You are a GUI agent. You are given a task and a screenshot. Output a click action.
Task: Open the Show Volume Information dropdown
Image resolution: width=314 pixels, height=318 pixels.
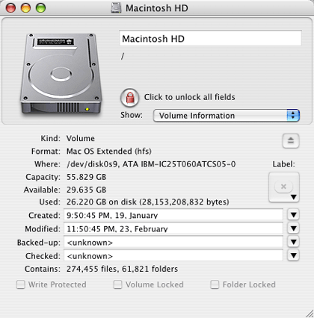click(227, 116)
